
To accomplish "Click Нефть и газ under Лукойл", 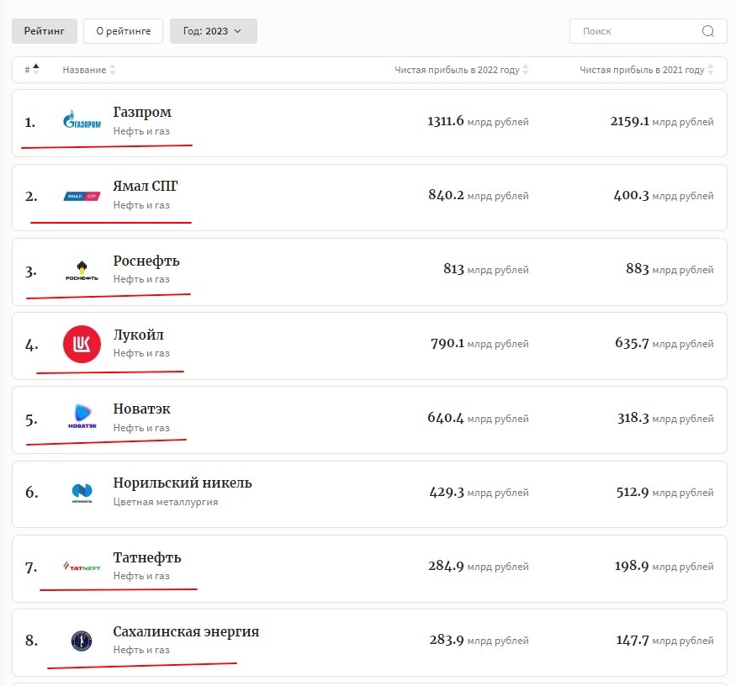I will (x=141, y=353).
